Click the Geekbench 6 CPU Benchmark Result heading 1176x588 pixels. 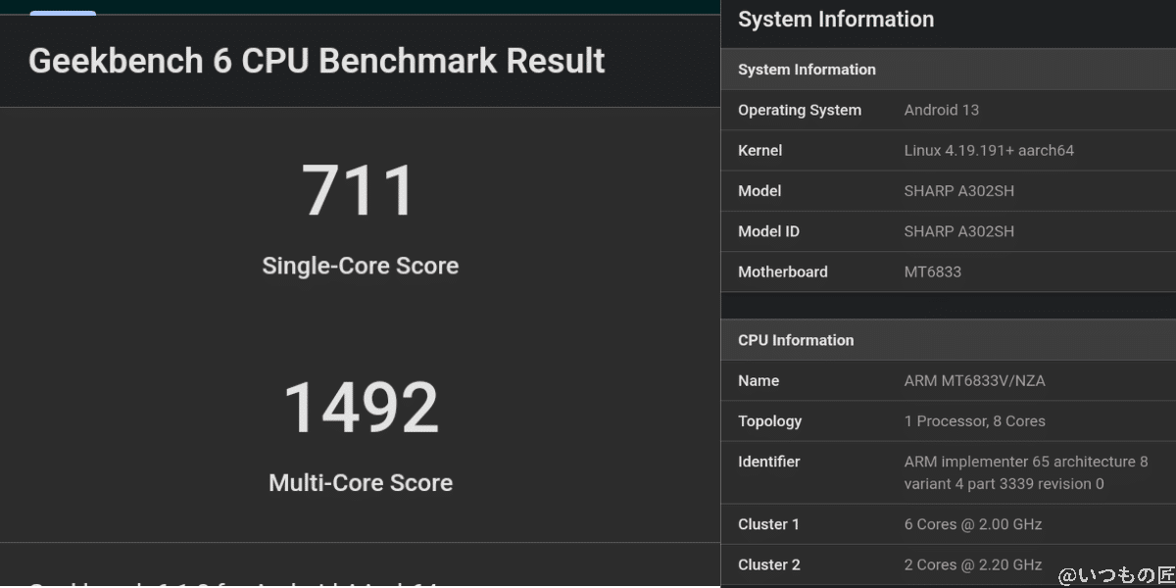tap(317, 61)
